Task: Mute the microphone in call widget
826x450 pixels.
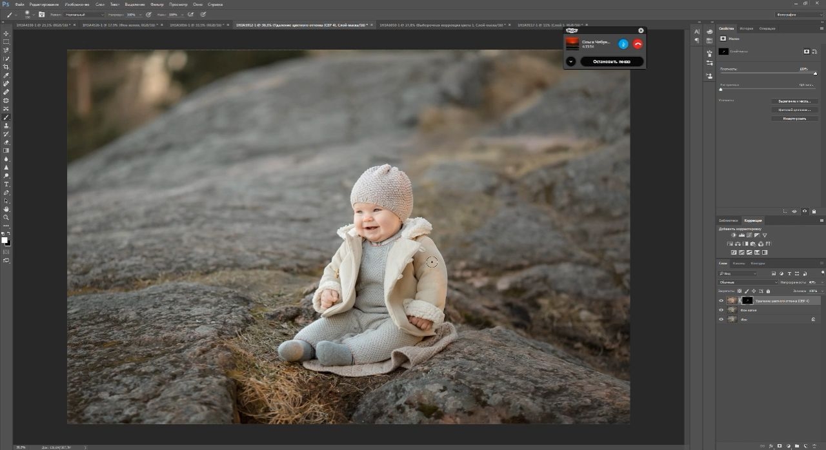Action: coord(623,44)
